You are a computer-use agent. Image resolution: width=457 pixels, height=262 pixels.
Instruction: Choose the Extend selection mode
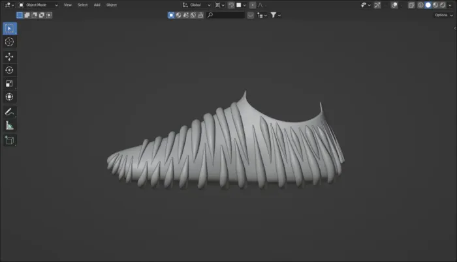(x=27, y=15)
